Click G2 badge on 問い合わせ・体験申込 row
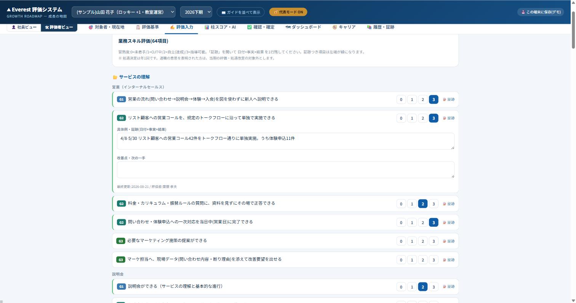 121,223
